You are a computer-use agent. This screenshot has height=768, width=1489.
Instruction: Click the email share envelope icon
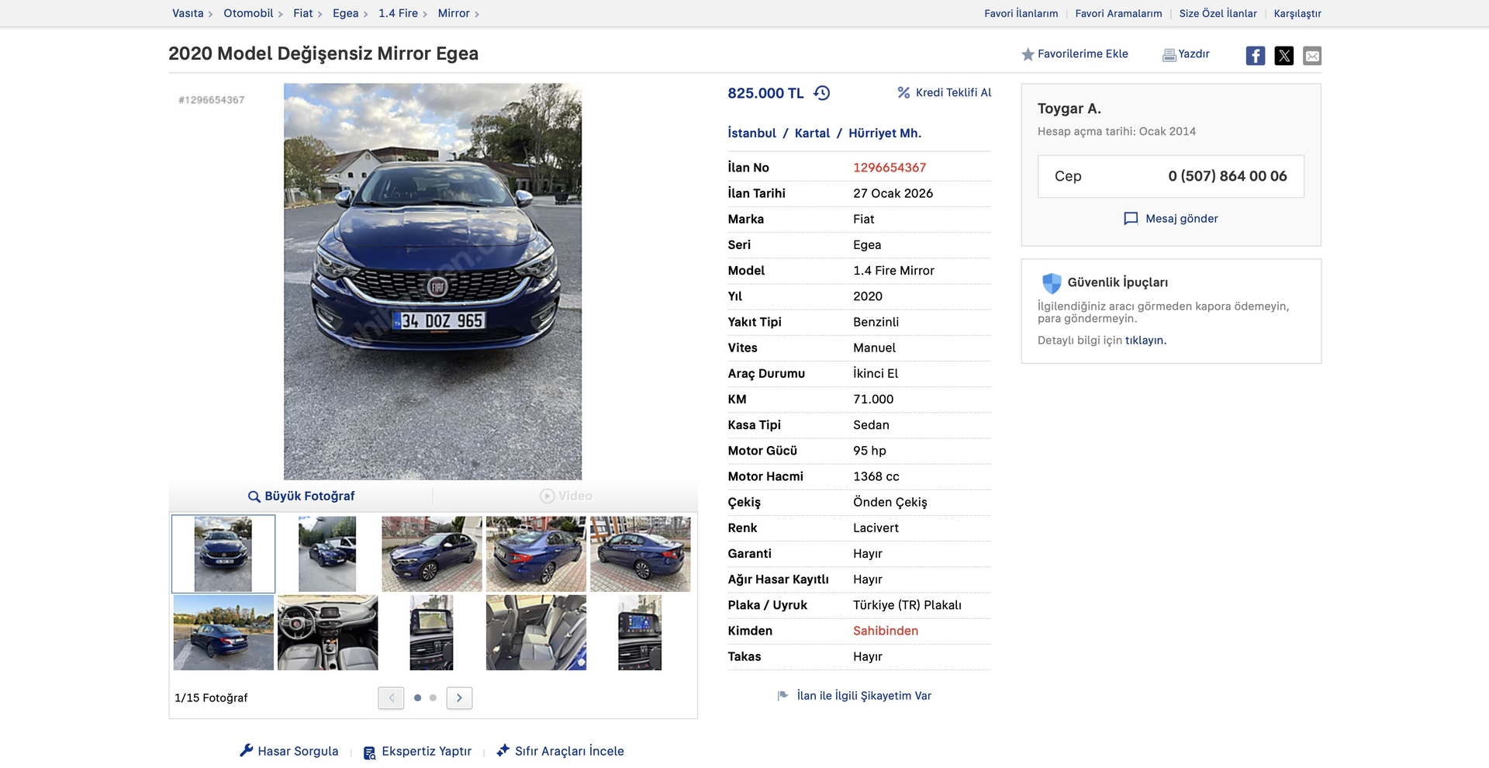(x=1311, y=56)
